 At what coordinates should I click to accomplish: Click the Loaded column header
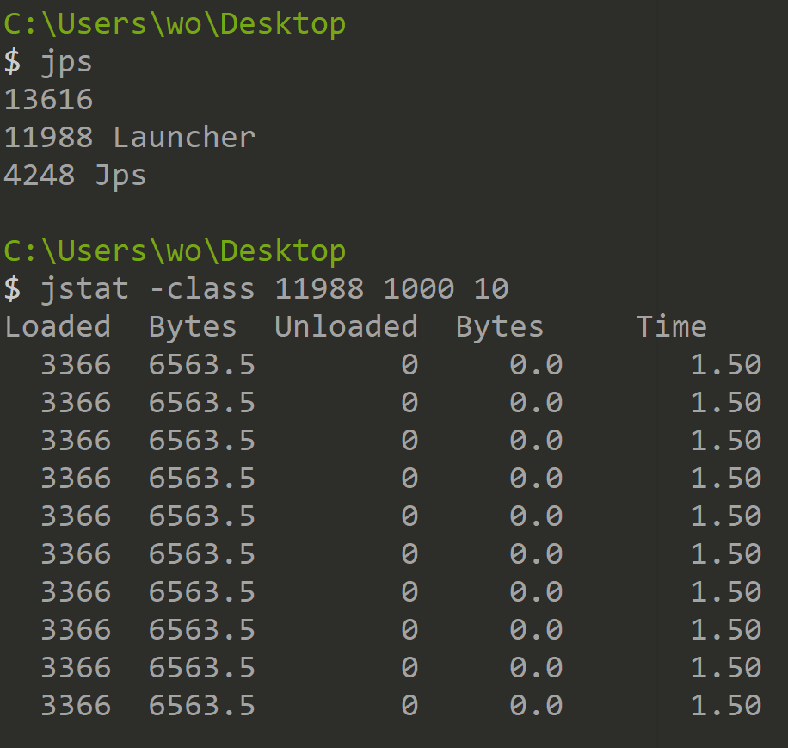click(58, 327)
